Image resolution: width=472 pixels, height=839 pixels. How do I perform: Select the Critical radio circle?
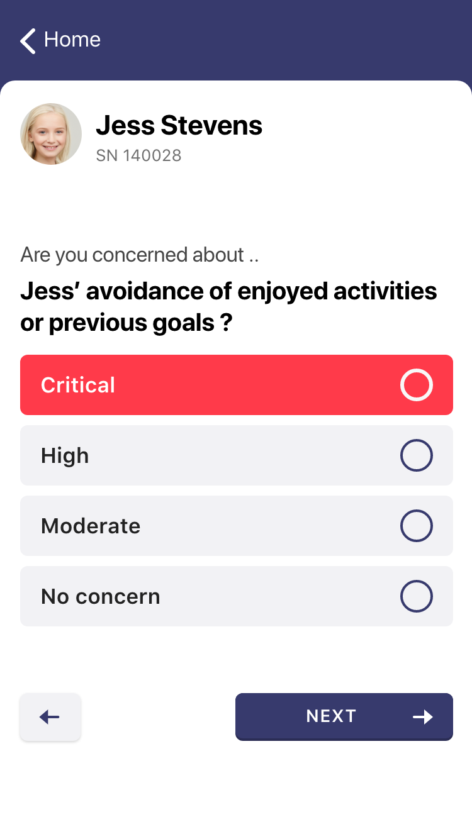tap(416, 385)
